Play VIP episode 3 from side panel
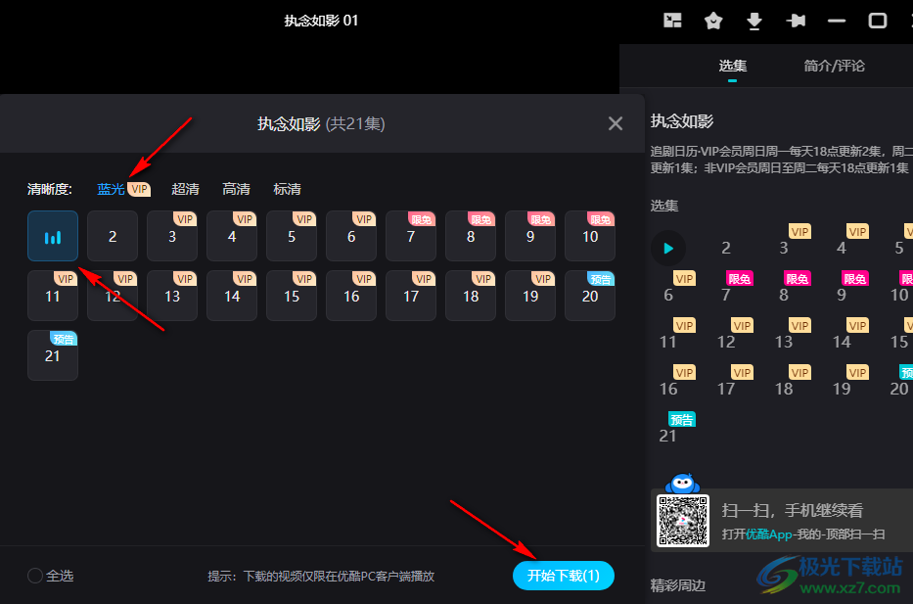This screenshot has height=604, width=913. [784, 248]
